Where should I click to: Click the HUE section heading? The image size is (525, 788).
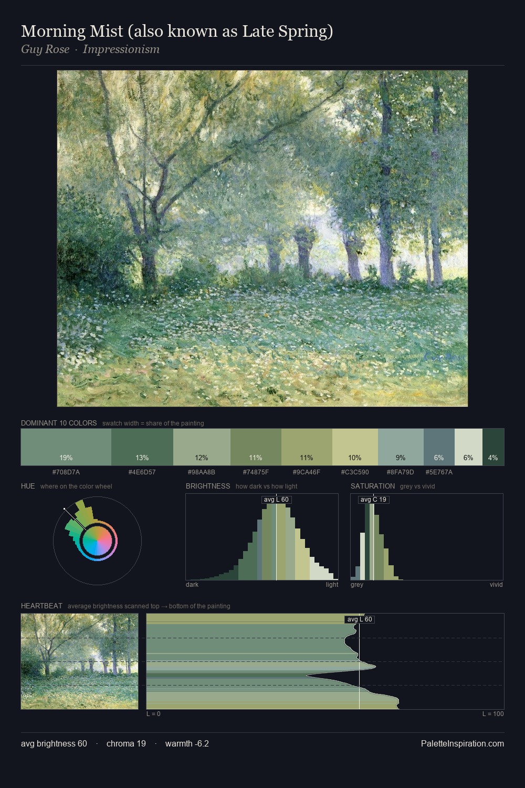pyautogui.click(x=28, y=486)
